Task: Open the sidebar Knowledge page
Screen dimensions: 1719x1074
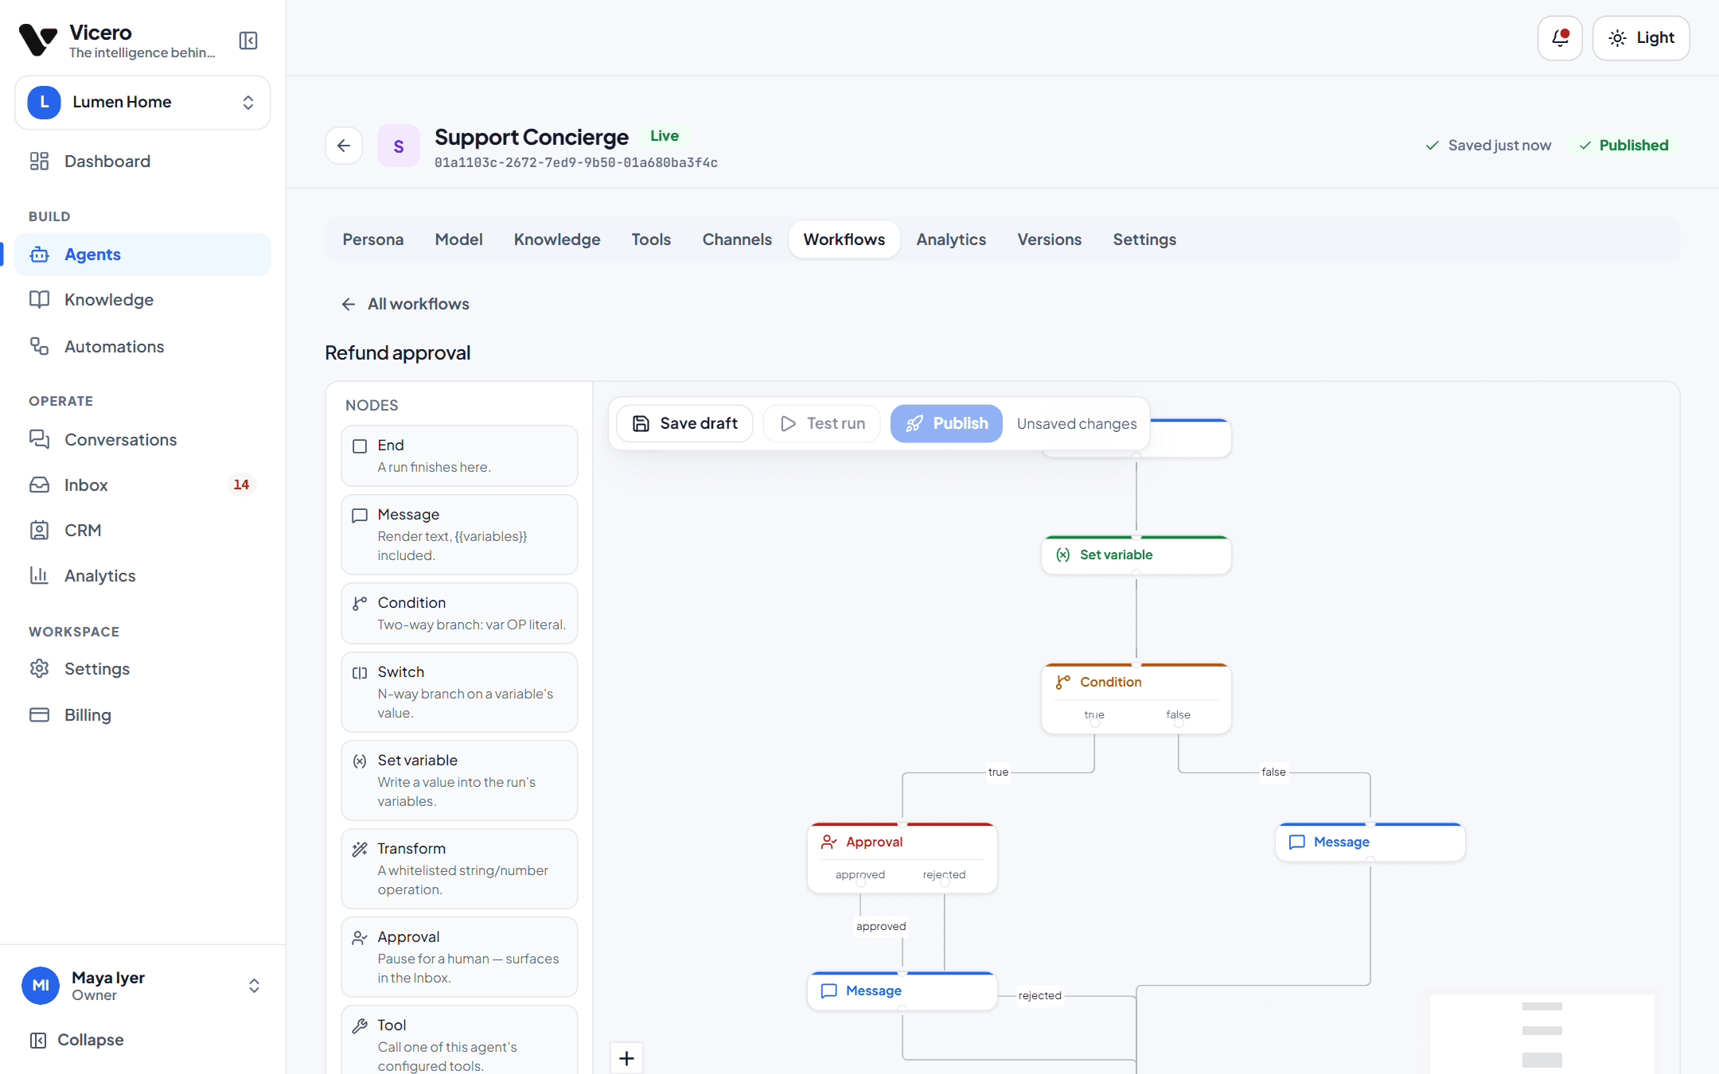Action: pyautogui.click(x=142, y=300)
